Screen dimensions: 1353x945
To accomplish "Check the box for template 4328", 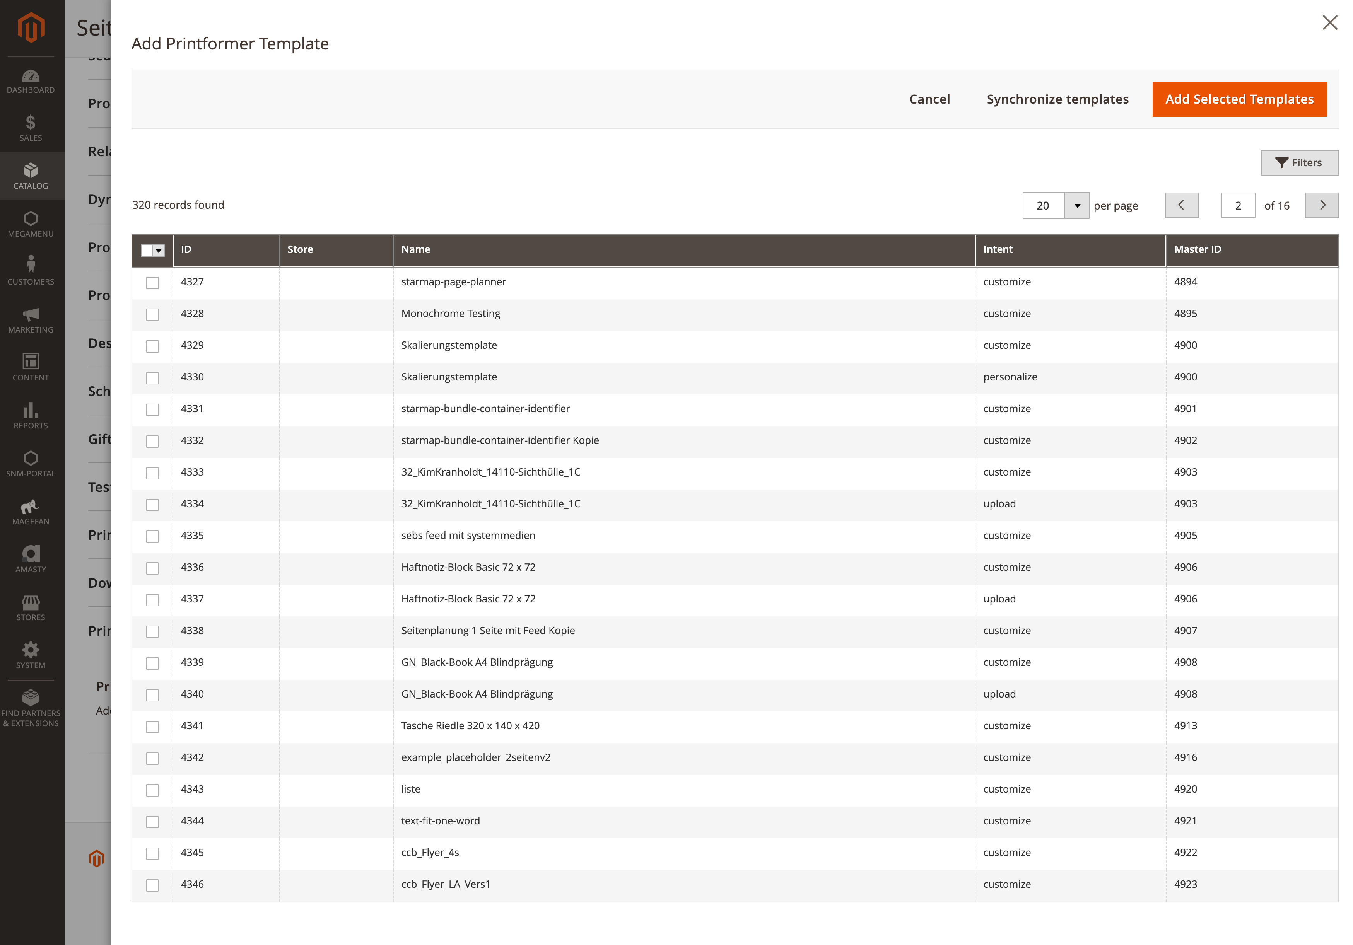I will [x=153, y=315].
